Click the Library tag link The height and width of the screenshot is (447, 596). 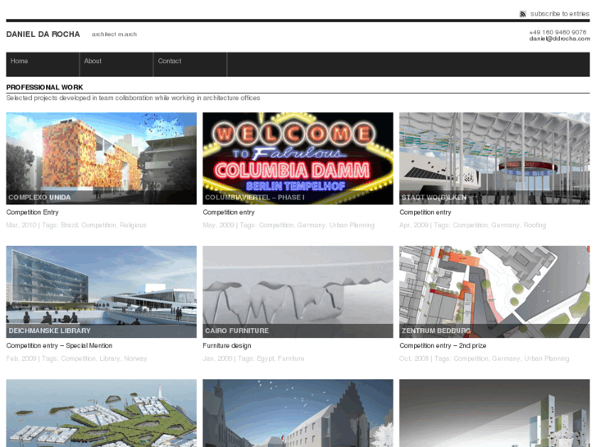pos(110,358)
